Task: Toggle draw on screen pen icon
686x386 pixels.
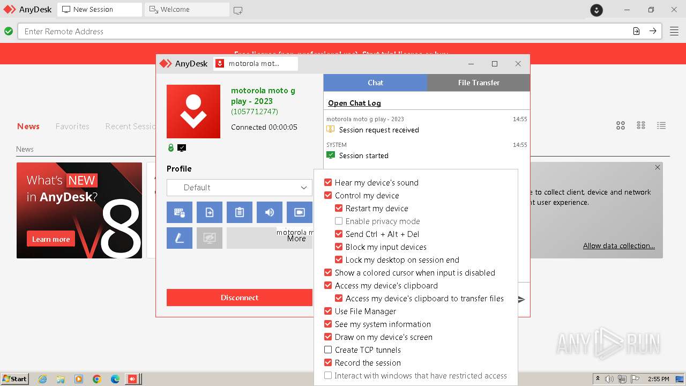Action: click(180, 238)
